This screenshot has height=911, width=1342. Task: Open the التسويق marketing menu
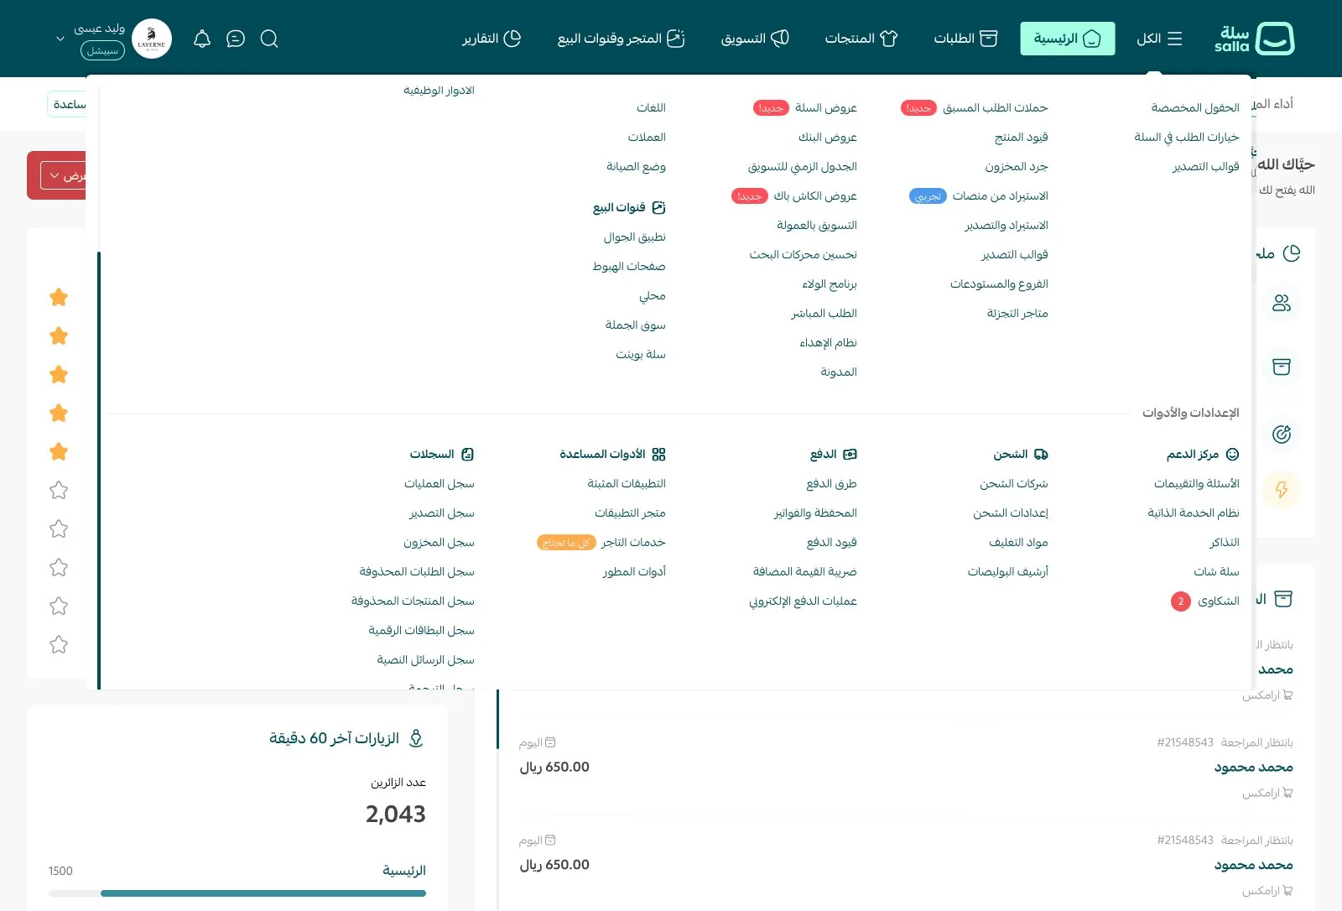(x=755, y=39)
